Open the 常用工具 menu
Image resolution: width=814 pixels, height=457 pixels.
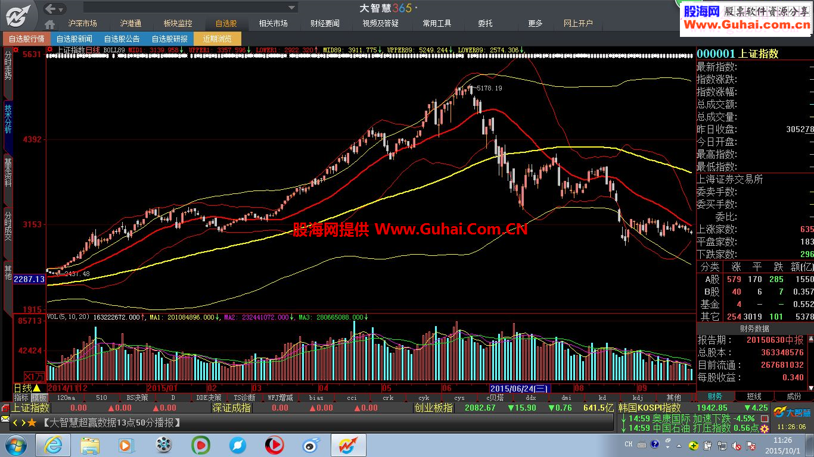437,24
